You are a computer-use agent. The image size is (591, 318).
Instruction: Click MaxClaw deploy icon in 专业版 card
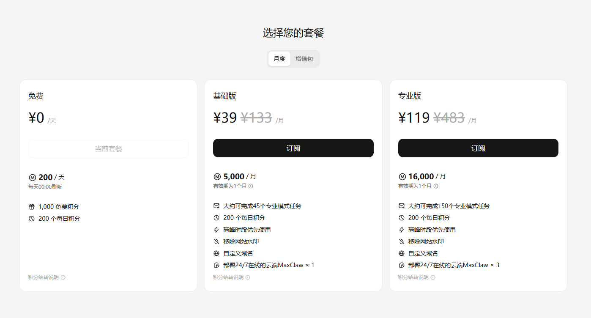(x=402, y=265)
